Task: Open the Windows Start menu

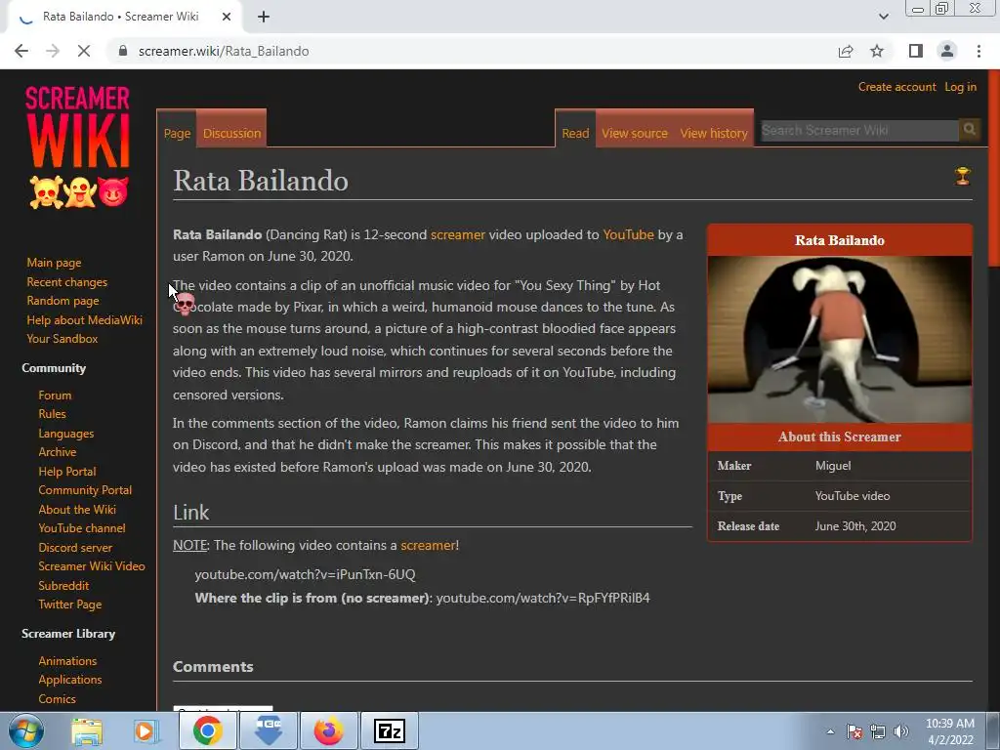Action: [26, 730]
